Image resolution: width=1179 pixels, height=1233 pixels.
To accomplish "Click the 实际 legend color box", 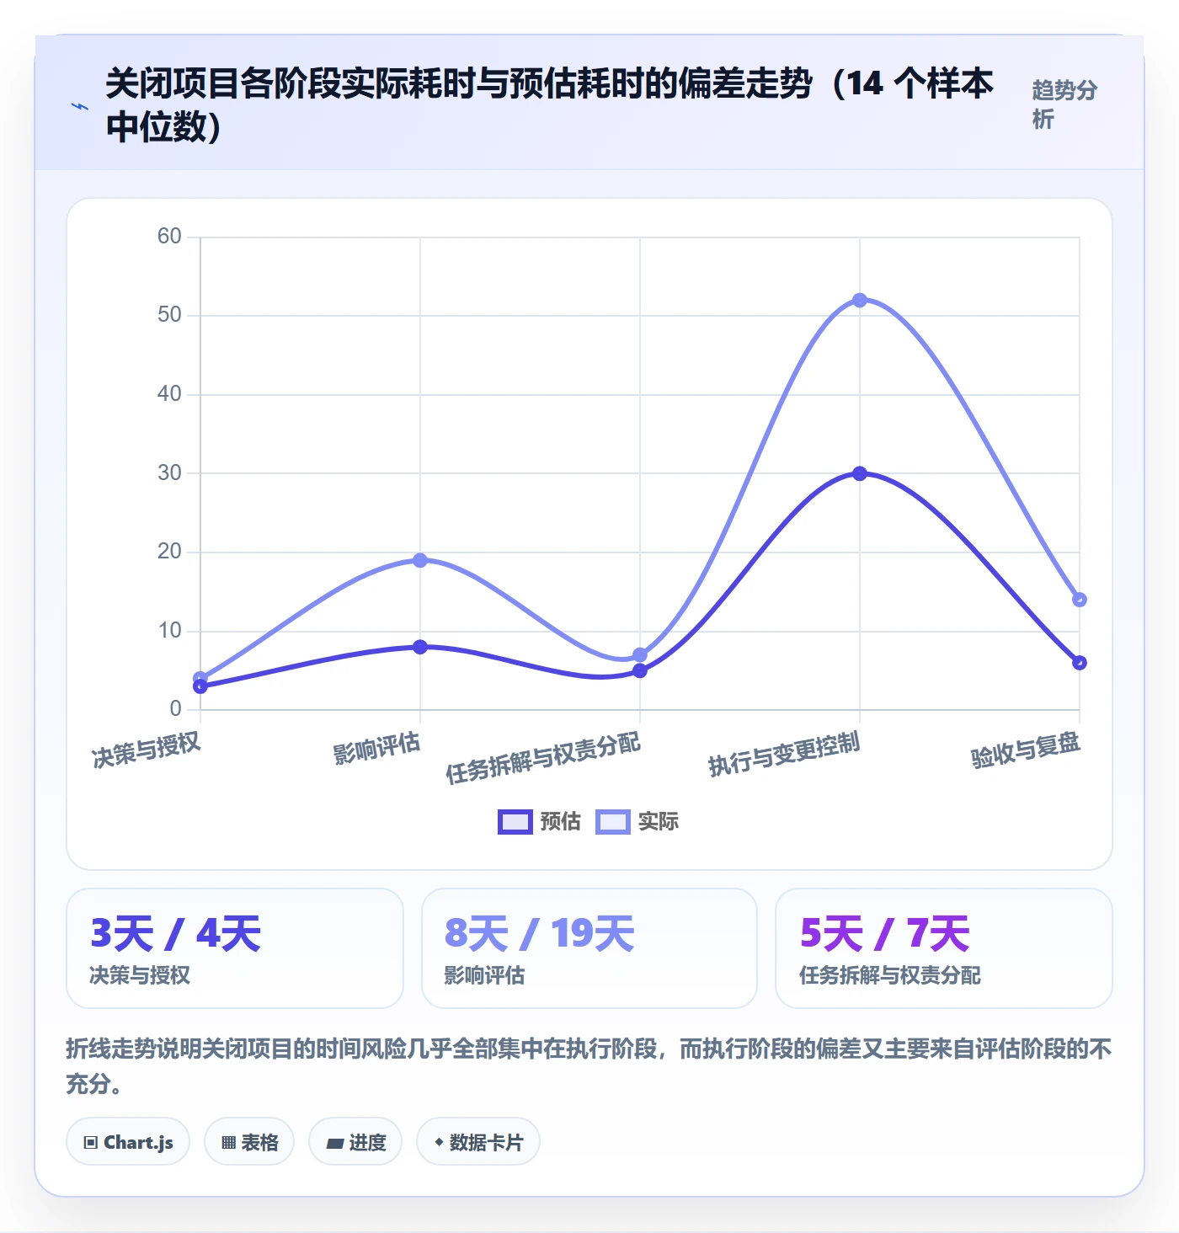I will point(613,821).
